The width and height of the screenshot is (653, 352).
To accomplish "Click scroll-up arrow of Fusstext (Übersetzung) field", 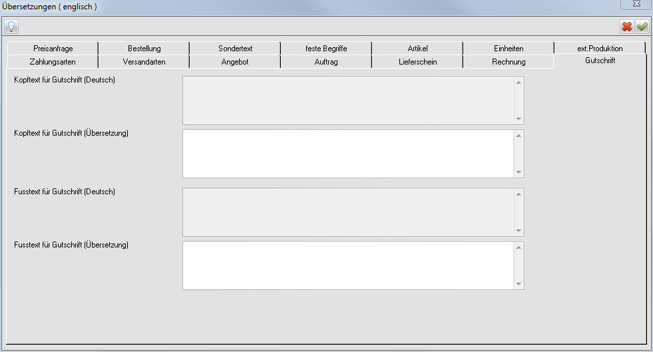I will (x=519, y=248).
